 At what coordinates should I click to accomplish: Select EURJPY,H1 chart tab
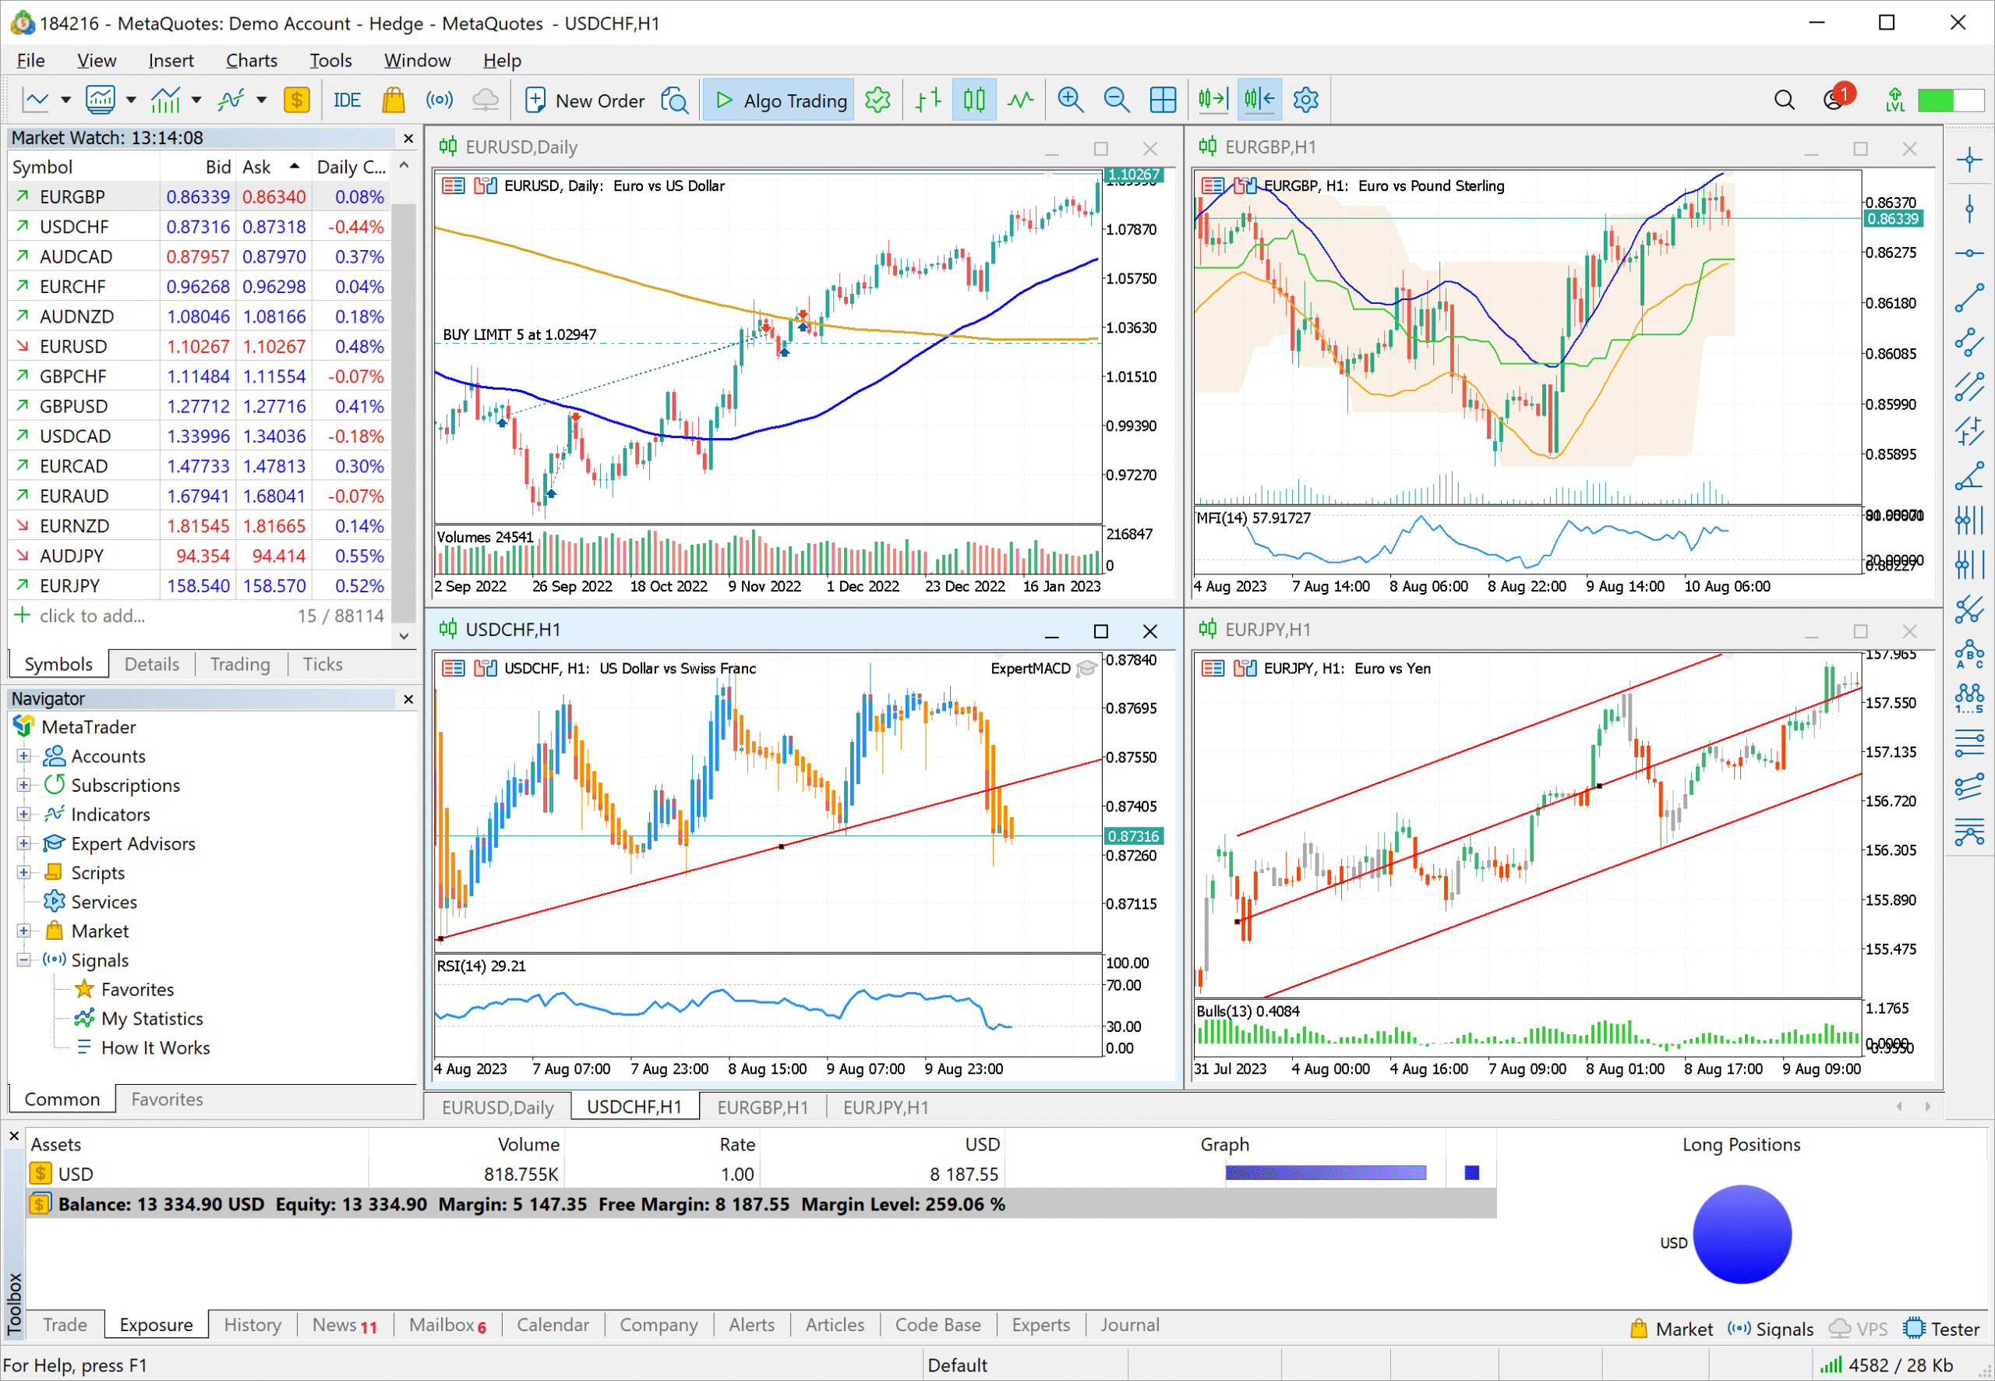885,1107
